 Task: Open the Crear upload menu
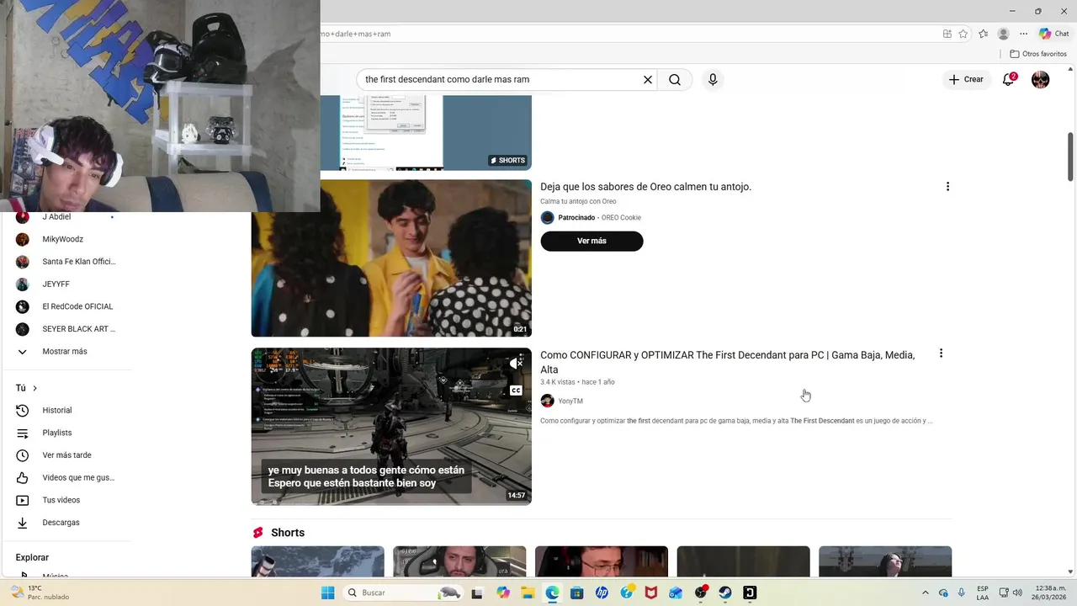pos(965,79)
